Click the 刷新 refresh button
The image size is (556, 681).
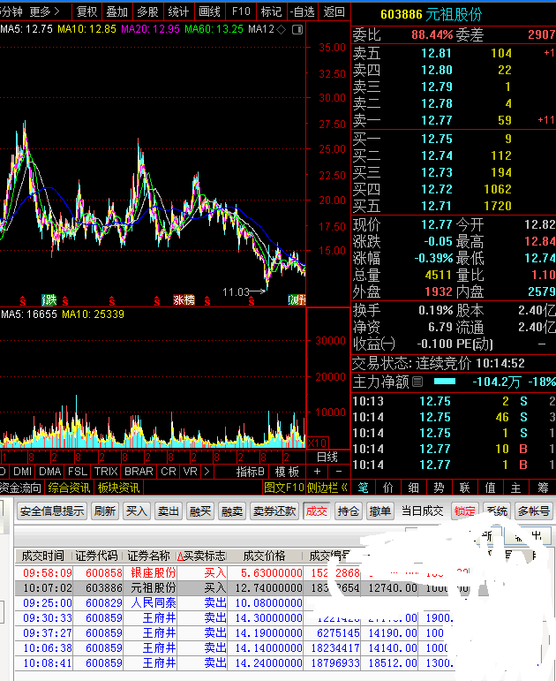pyautogui.click(x=105, y=511)
